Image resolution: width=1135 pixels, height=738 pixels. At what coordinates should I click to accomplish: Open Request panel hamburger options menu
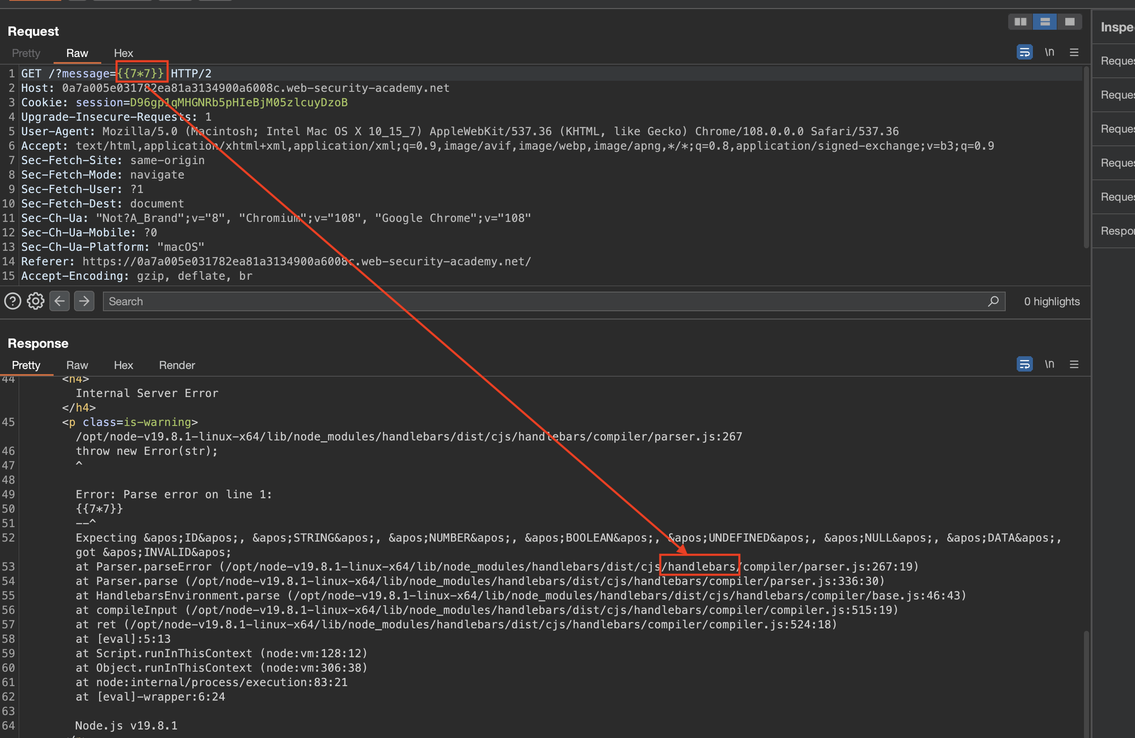pos(1074,52)
